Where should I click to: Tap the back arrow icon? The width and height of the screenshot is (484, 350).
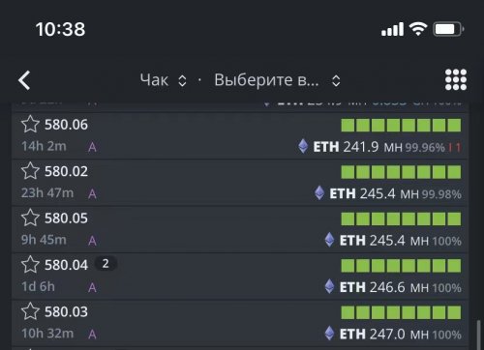point(24,80)
